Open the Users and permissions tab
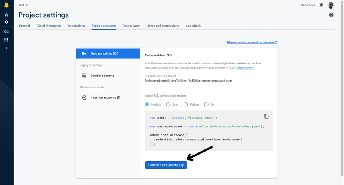The image size is (344, 185). click(x=163, y=26)
